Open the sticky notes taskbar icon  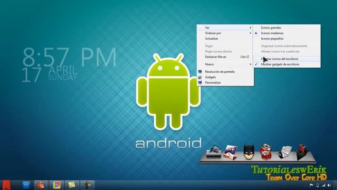(x=72, y=185)
